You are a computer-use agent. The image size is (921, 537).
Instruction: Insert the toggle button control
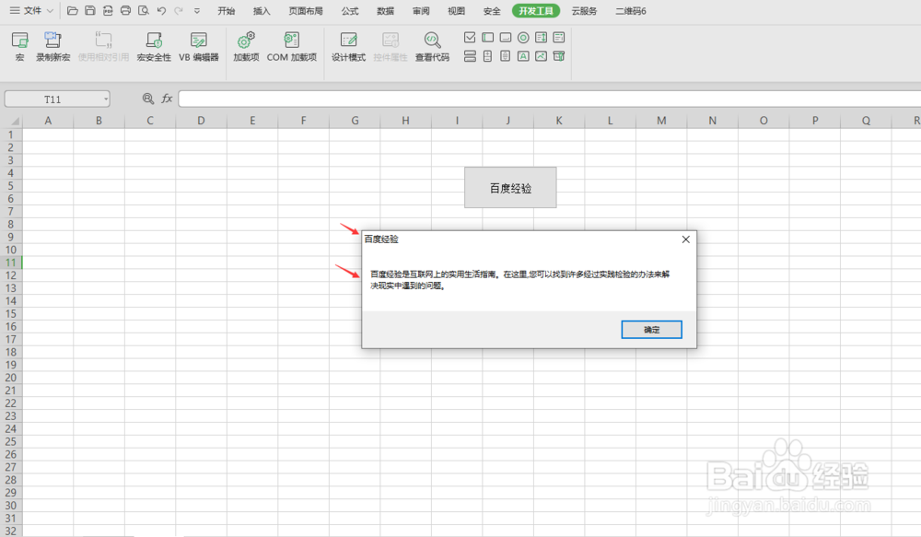(470, 56)
